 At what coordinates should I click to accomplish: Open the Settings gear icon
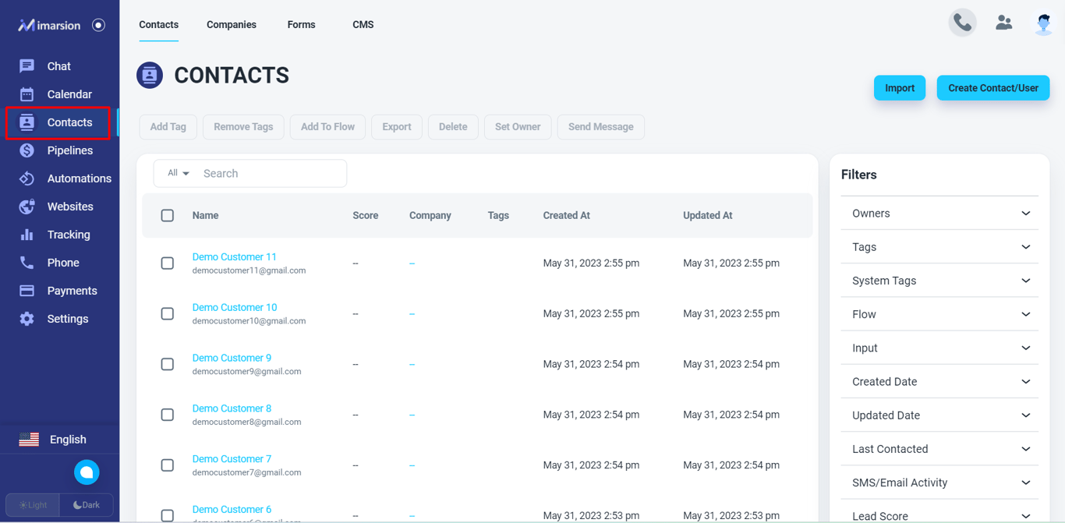point(27,319)
